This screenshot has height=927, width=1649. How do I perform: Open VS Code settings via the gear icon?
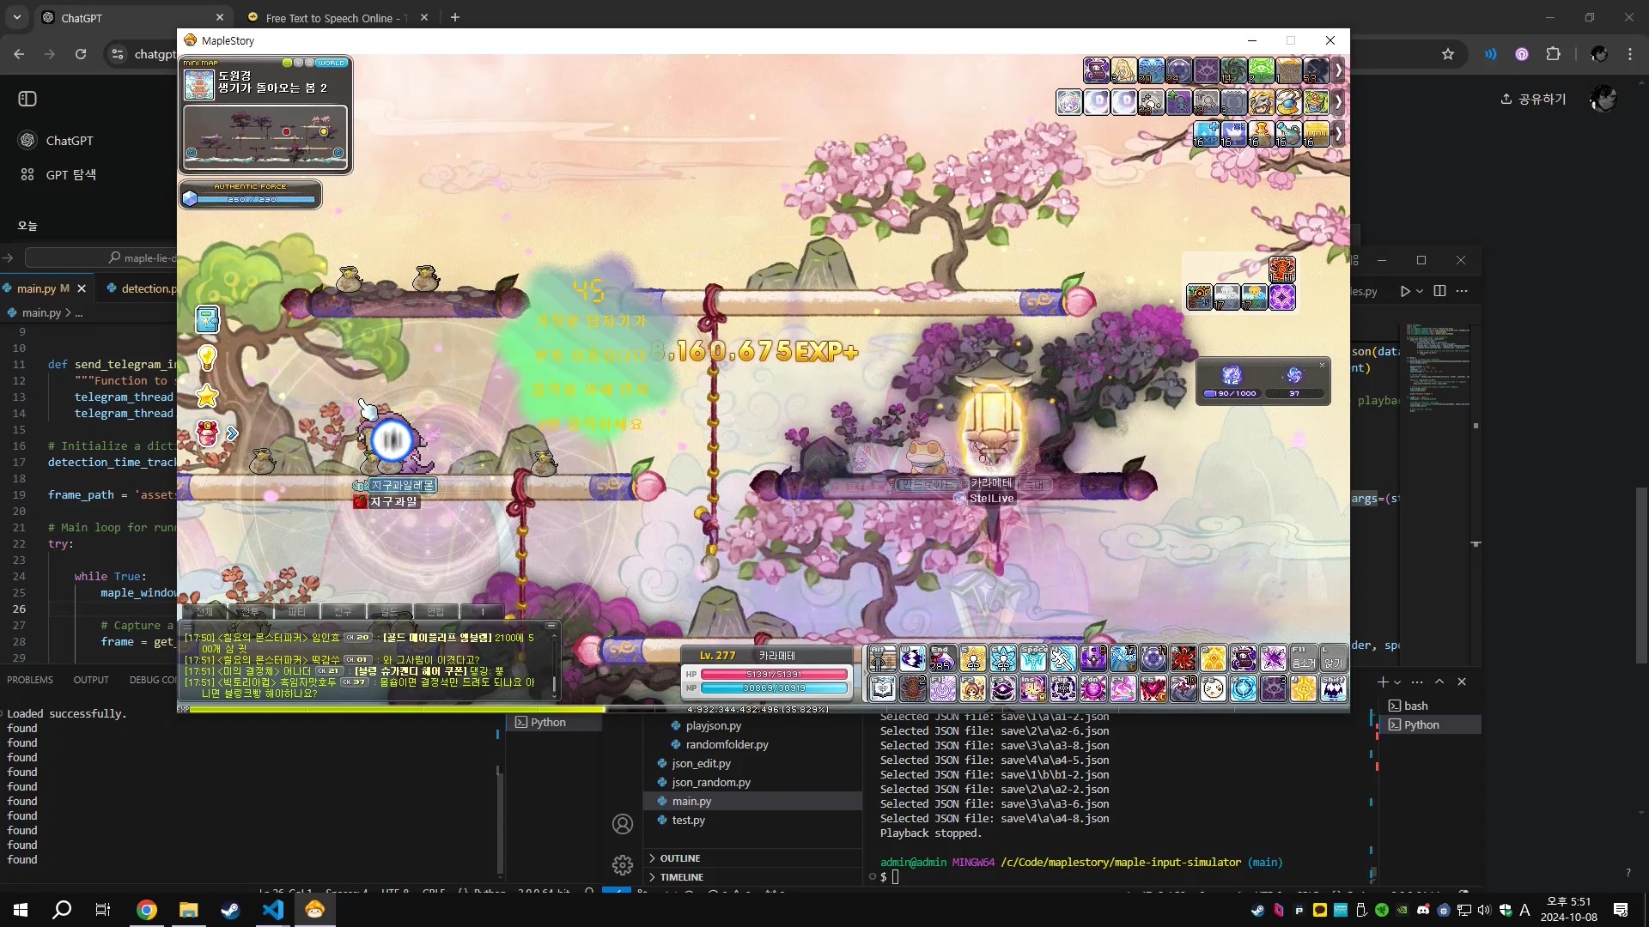click(x=623, y=865)
